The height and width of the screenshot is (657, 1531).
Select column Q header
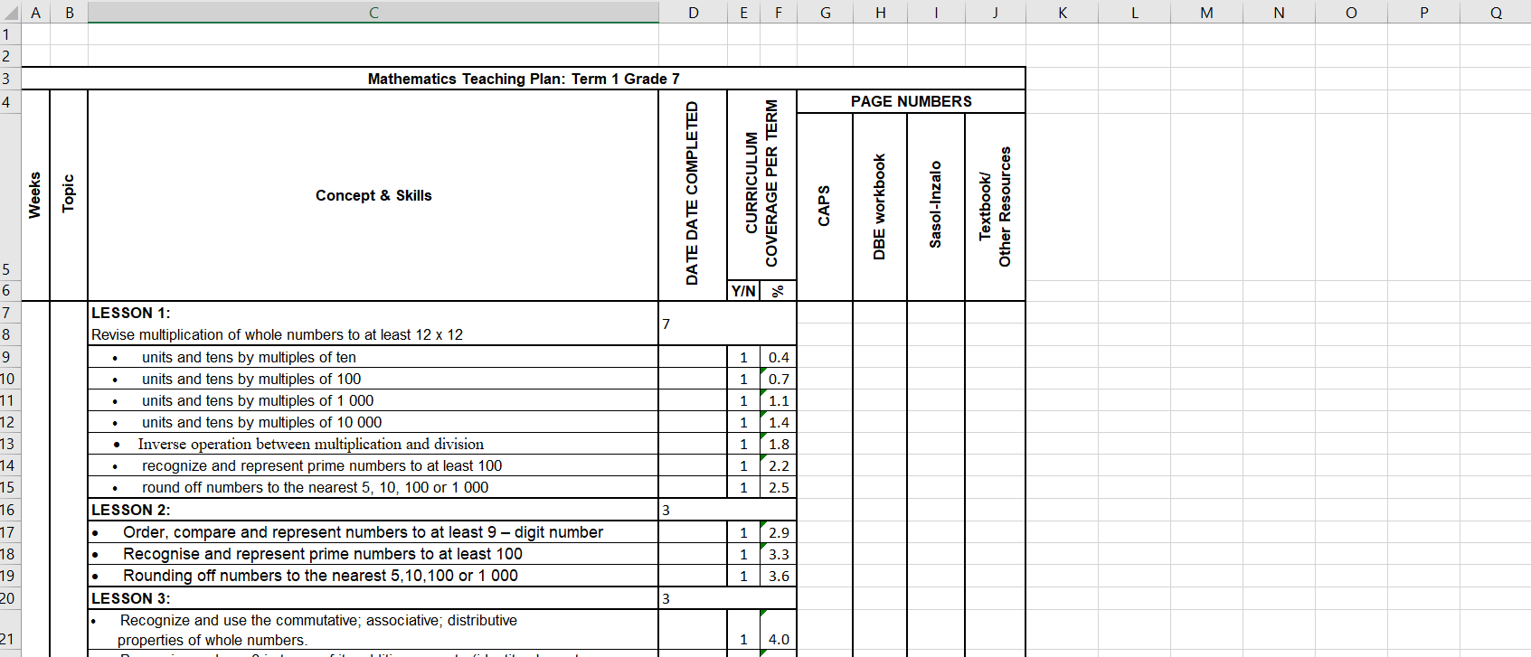(1496, 12)
